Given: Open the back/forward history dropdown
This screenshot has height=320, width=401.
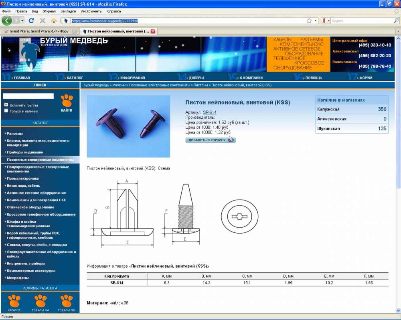Looking at the screenshot, I should click(x=22, y=21).
